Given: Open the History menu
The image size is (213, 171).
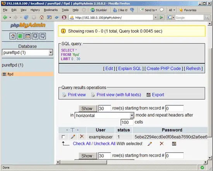Looking at the screenshot, I should [x=35, y=10].
